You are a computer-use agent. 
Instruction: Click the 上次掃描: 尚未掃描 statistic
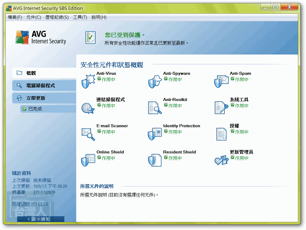(x=32, y=180)
